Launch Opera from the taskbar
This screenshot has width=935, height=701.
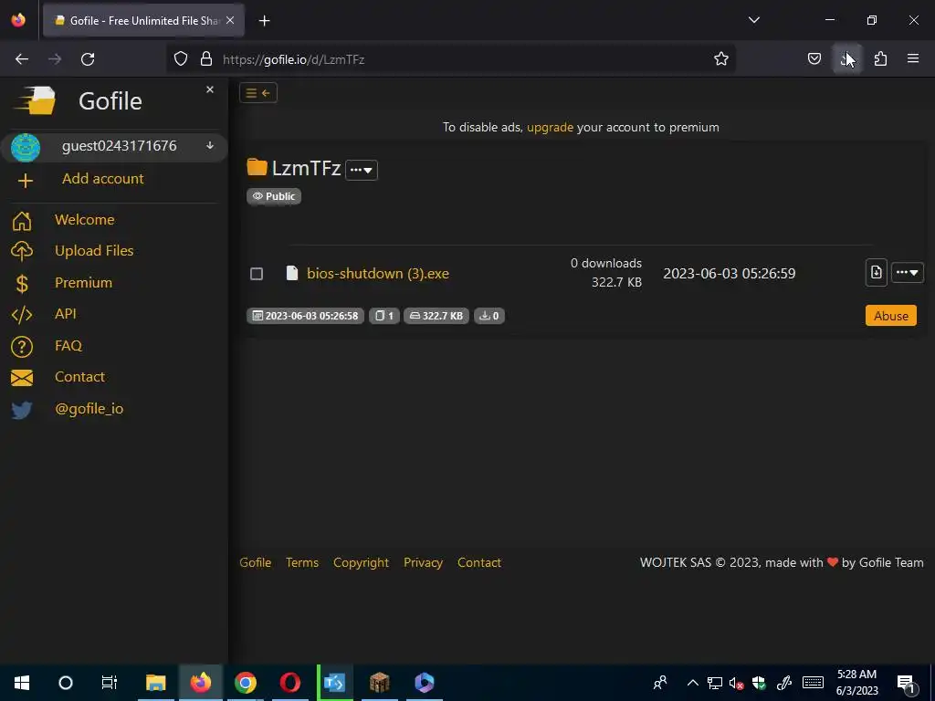(289, 683)
